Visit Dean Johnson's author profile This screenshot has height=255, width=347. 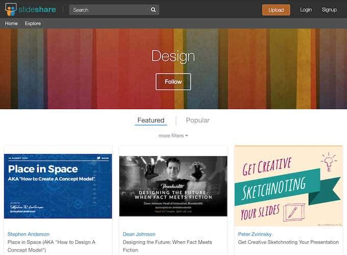coord(139,234)
